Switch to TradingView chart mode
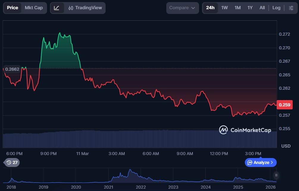Image resolution: width=299 pixels, height=191 pixels. [85, 8]
